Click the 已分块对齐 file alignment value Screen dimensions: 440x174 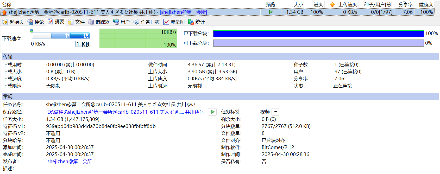273,140
